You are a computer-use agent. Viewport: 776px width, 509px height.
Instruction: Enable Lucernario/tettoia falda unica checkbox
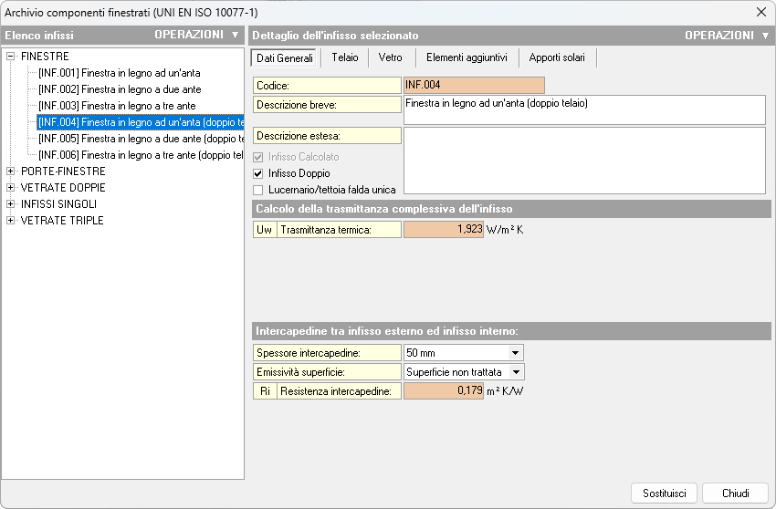coord(258,190)
